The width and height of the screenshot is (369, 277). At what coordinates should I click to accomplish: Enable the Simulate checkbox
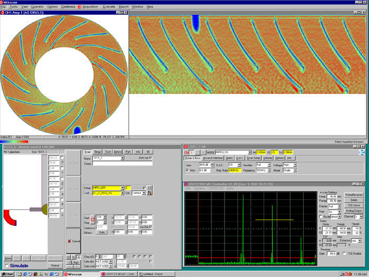pyautogui.click(x=7, y=265)
